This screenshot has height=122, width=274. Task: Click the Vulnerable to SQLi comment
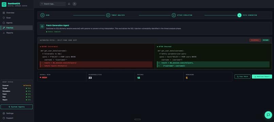click(x=52, y=54)
